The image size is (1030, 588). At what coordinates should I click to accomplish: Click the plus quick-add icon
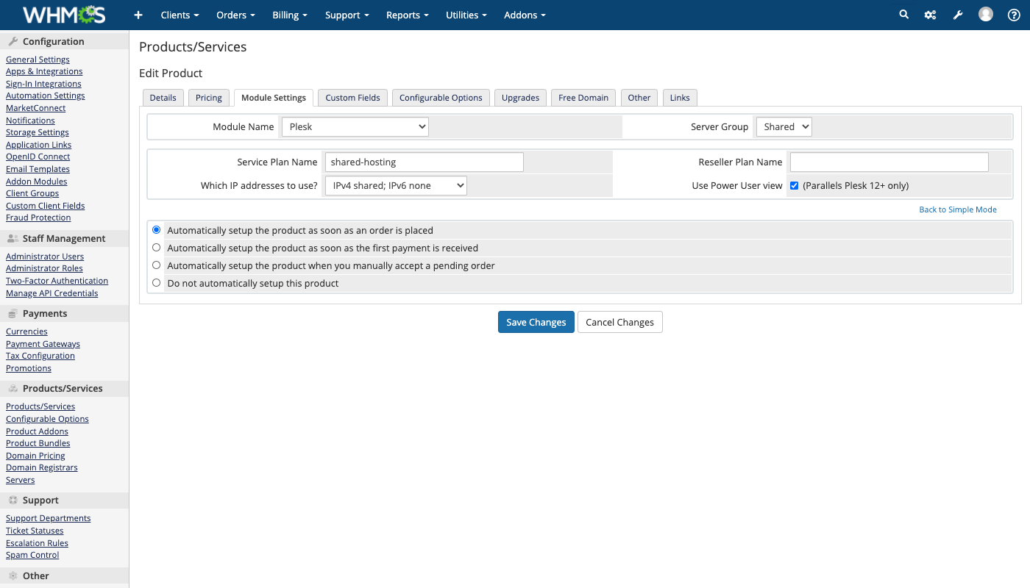pos(138,15)
